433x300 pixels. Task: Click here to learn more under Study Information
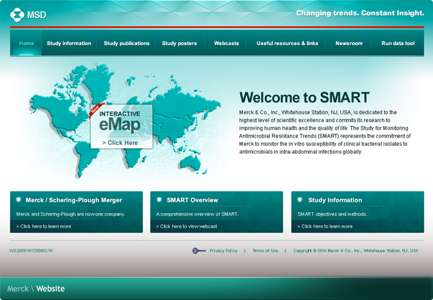pyautogui.click(x=325, y=227)
